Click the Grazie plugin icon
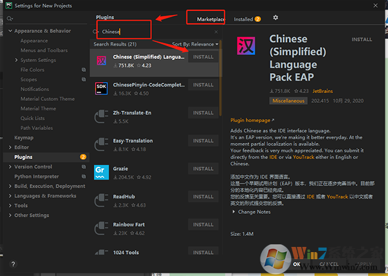The image size is (388, 276). point(102,172)
